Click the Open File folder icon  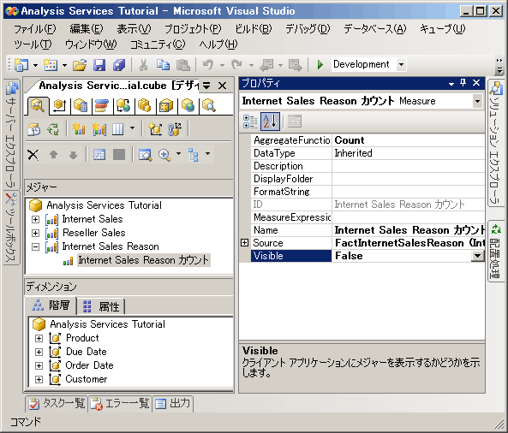(x=80, y=65)
